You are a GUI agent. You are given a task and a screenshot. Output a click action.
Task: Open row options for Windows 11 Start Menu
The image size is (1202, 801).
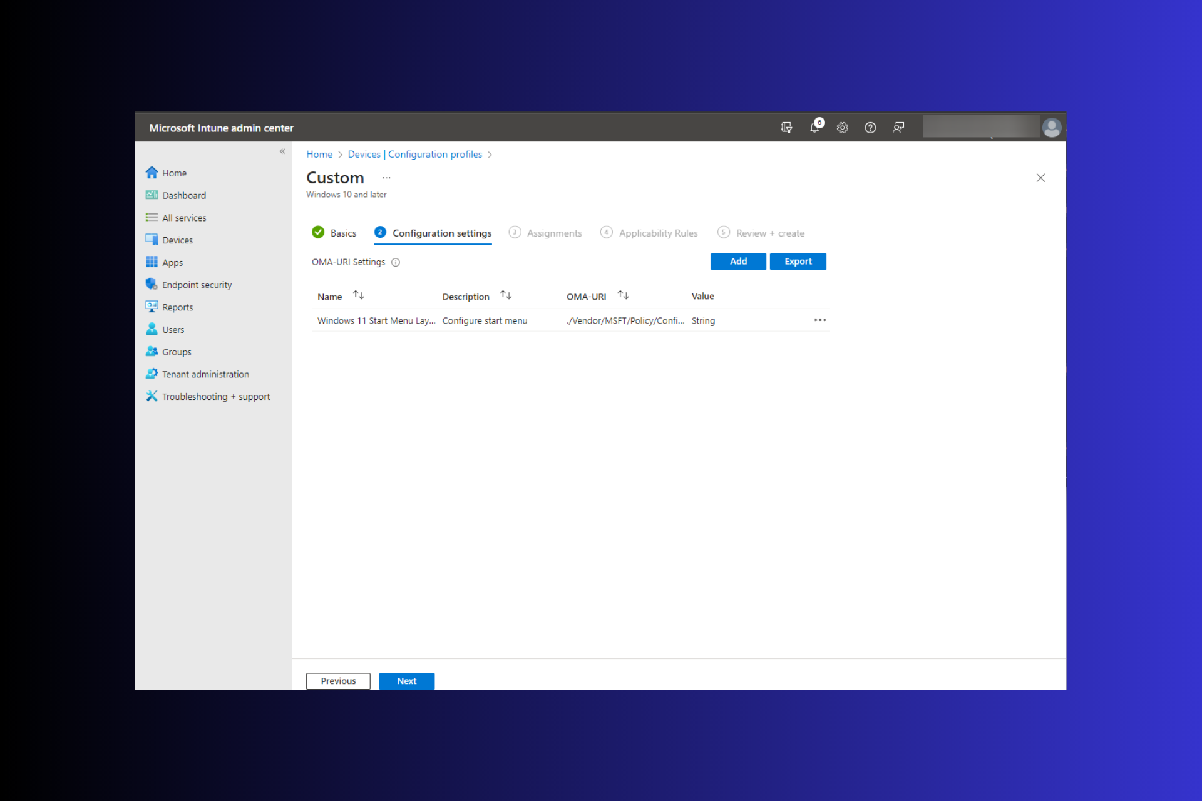pos(820,320)
